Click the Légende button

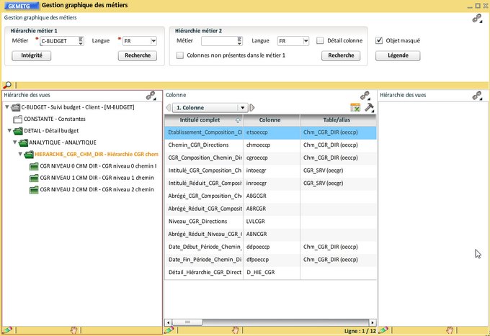point(398,55)
